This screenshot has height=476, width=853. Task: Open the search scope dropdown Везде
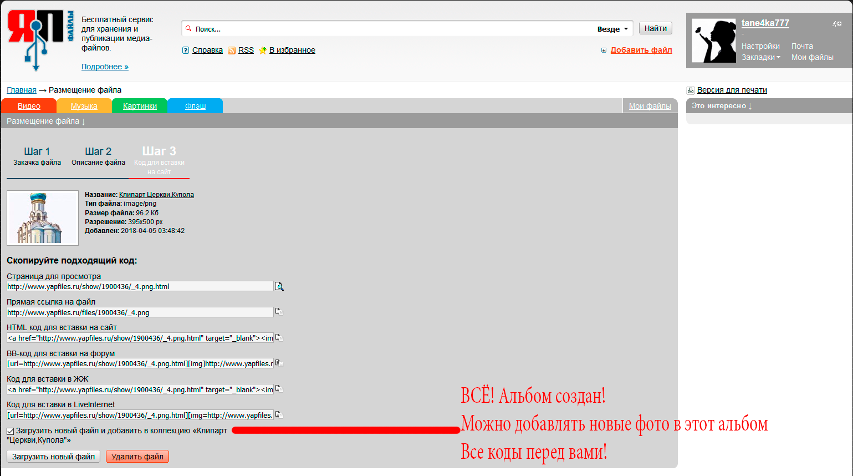click(612, 29)
